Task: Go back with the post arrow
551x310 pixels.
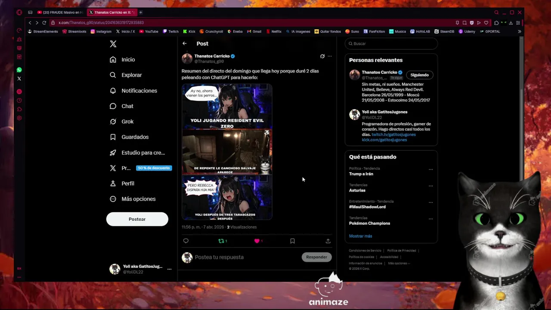Action: point(184,43)
